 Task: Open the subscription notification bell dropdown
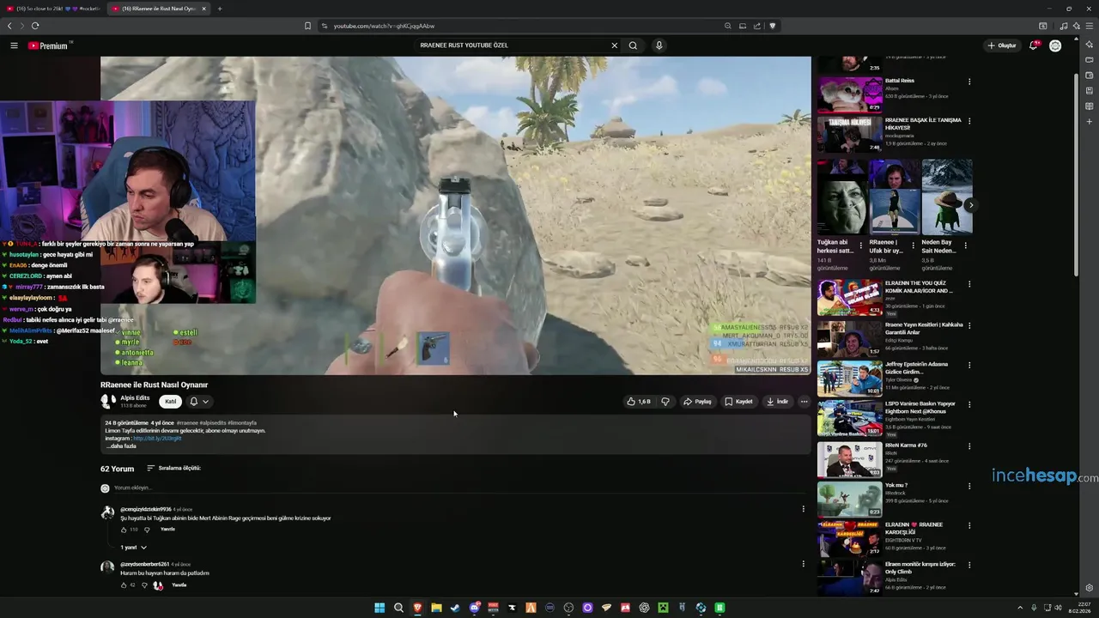[x=199, y=402]
